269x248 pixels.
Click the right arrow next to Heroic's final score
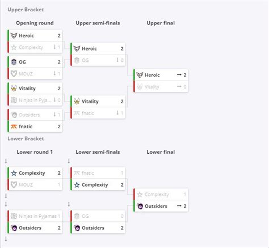click(179, 75)
